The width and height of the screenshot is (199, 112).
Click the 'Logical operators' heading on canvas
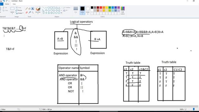point(81,22)
